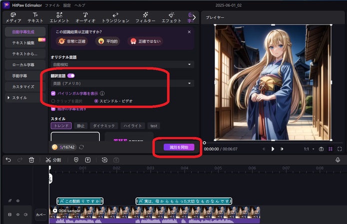
Task: Open the 英語 (アメリカ) translation dropdown
Action: (x=122, y=83)
